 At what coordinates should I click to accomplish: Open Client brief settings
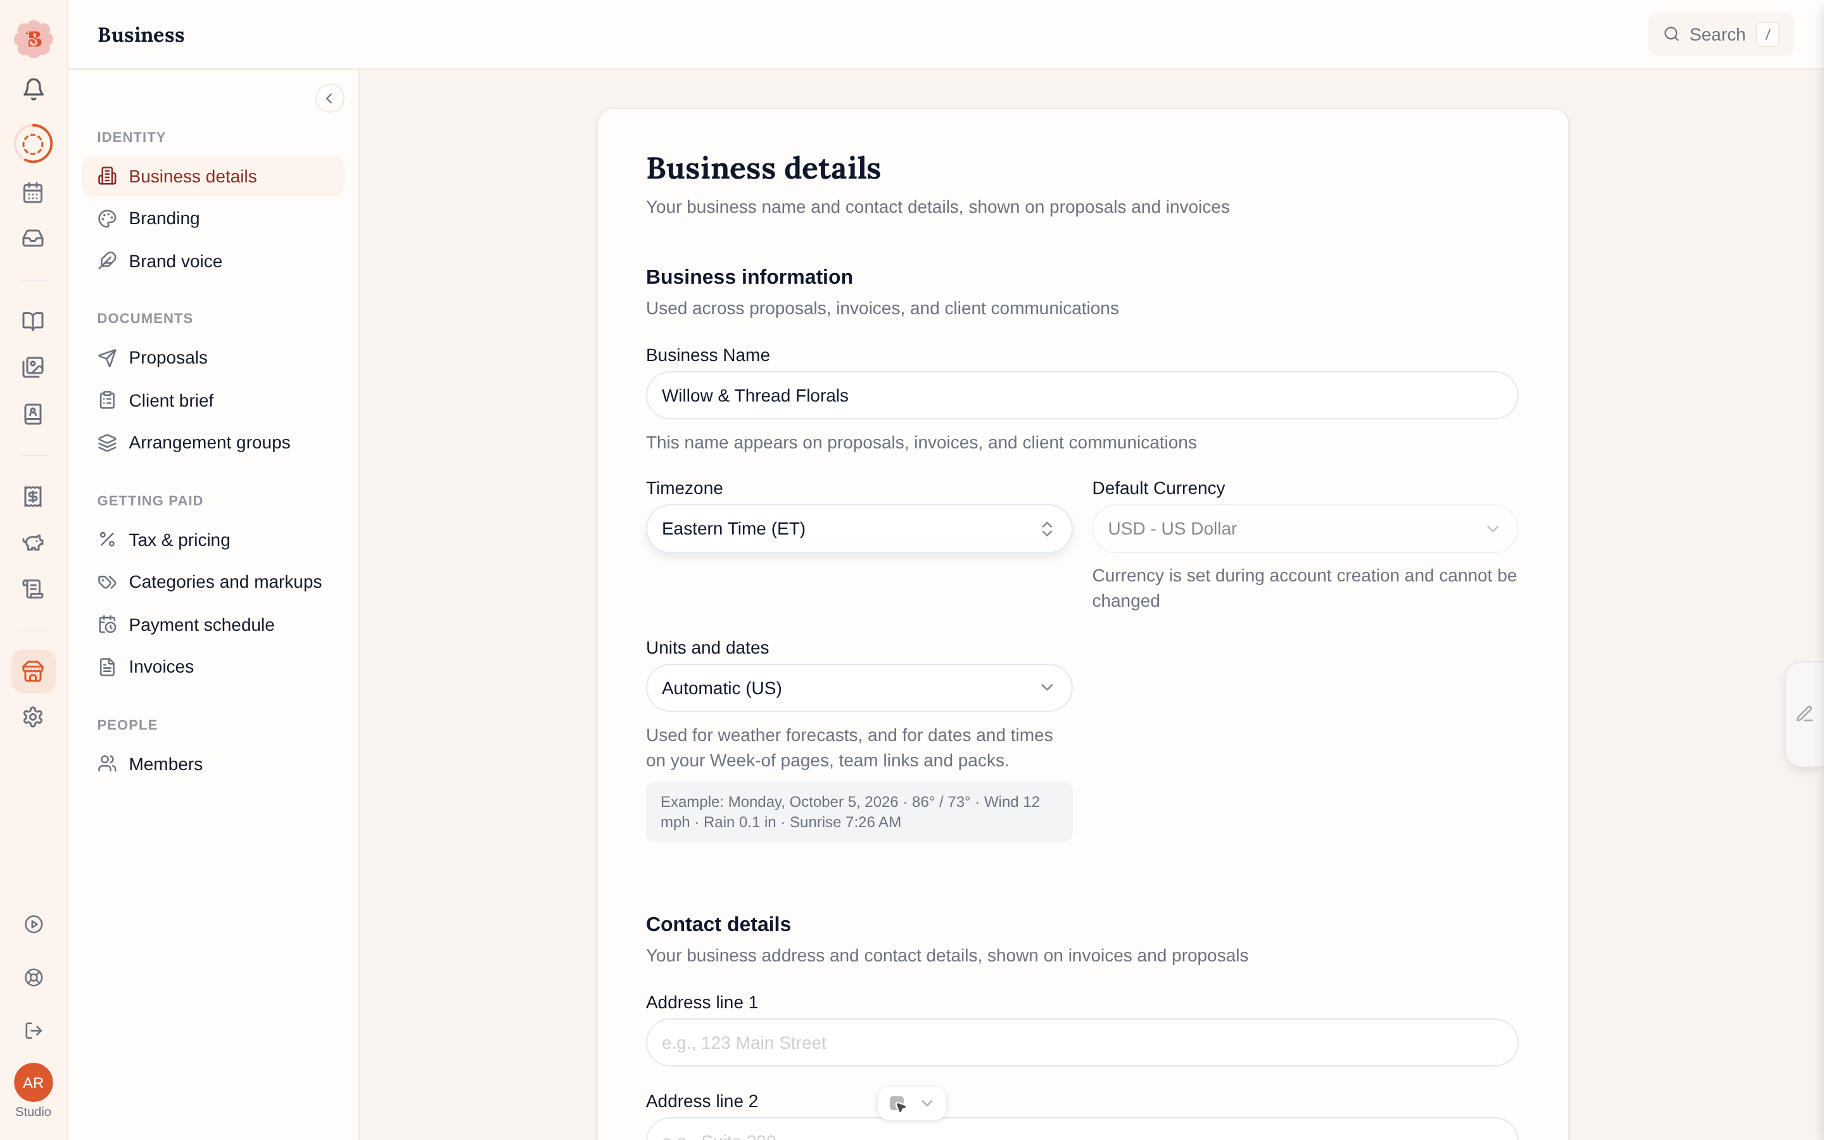click(x=213, y=400)
